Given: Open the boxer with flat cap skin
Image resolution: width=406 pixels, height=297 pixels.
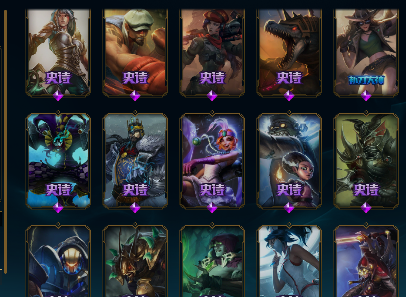Looking at the screenshot, I should [x=135, y=52].
